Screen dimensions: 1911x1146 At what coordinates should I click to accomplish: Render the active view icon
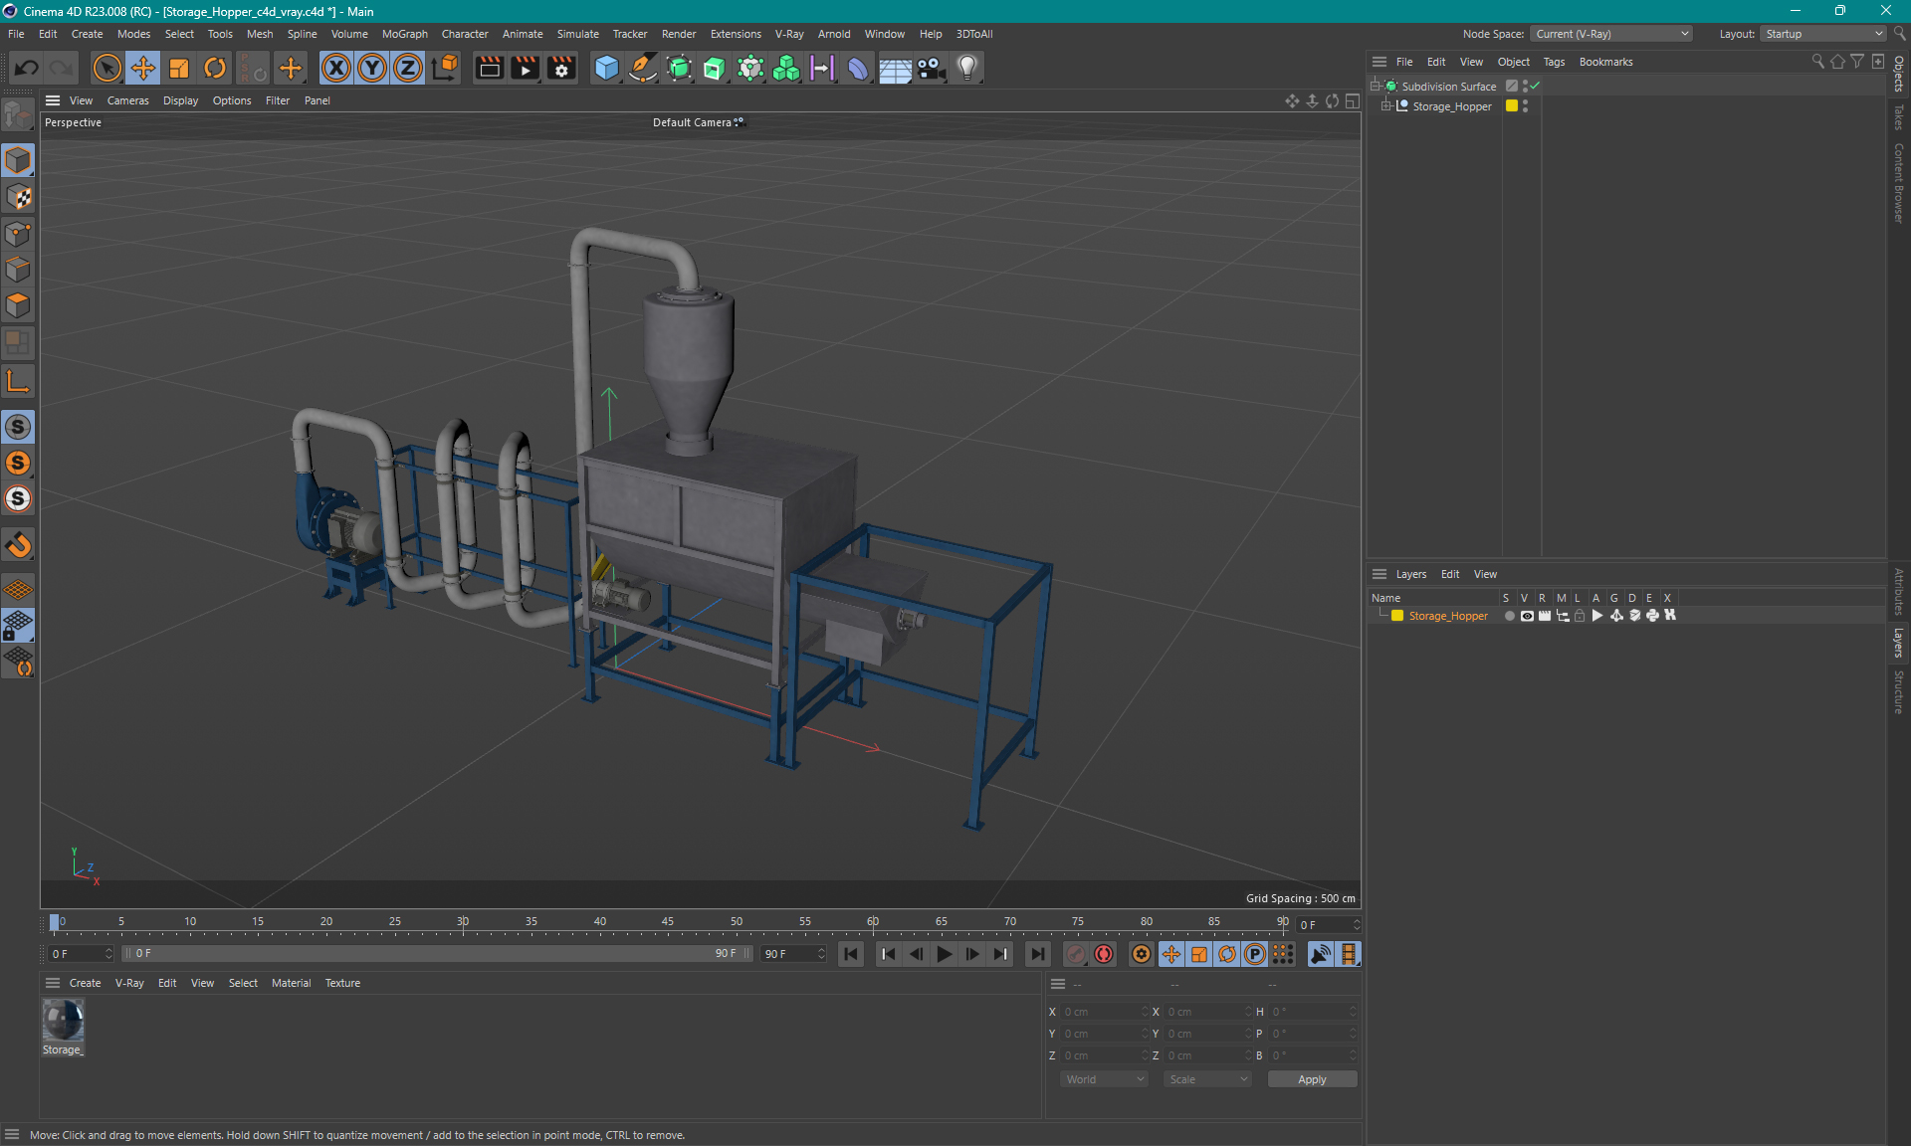pos(489,68)
